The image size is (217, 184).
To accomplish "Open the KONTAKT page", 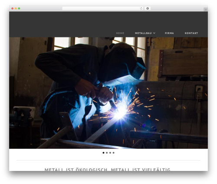I will pos(191,33).
